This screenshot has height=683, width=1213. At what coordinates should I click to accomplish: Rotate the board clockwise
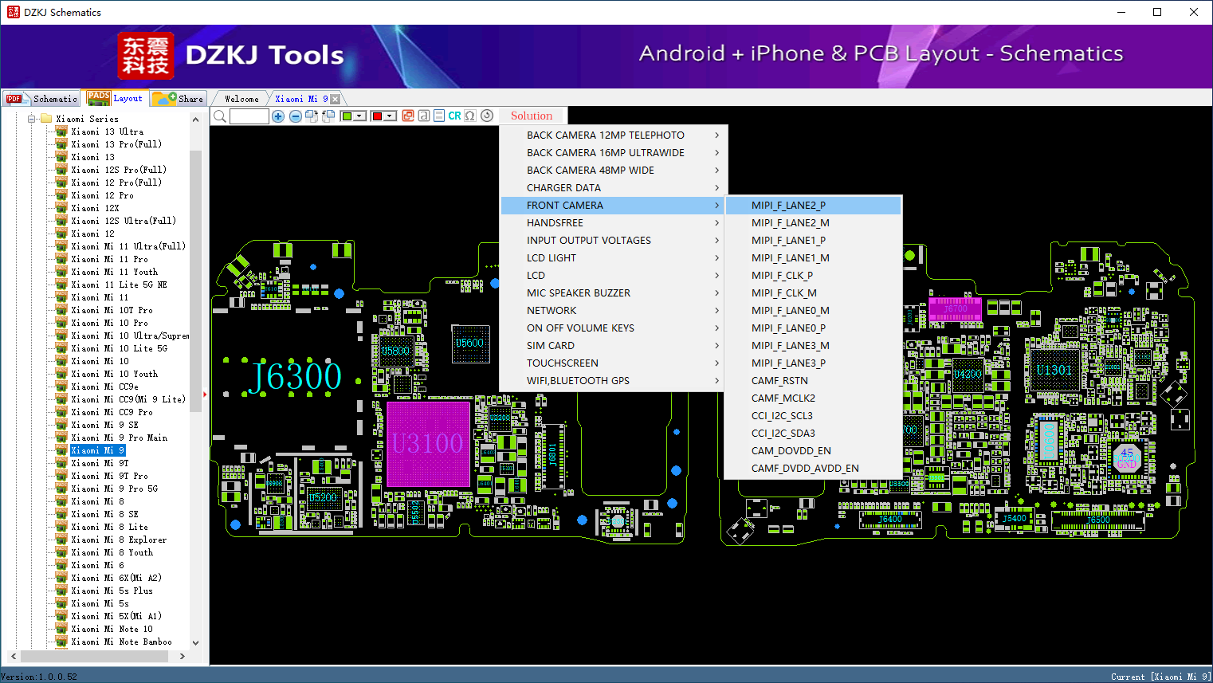[312, 116]
